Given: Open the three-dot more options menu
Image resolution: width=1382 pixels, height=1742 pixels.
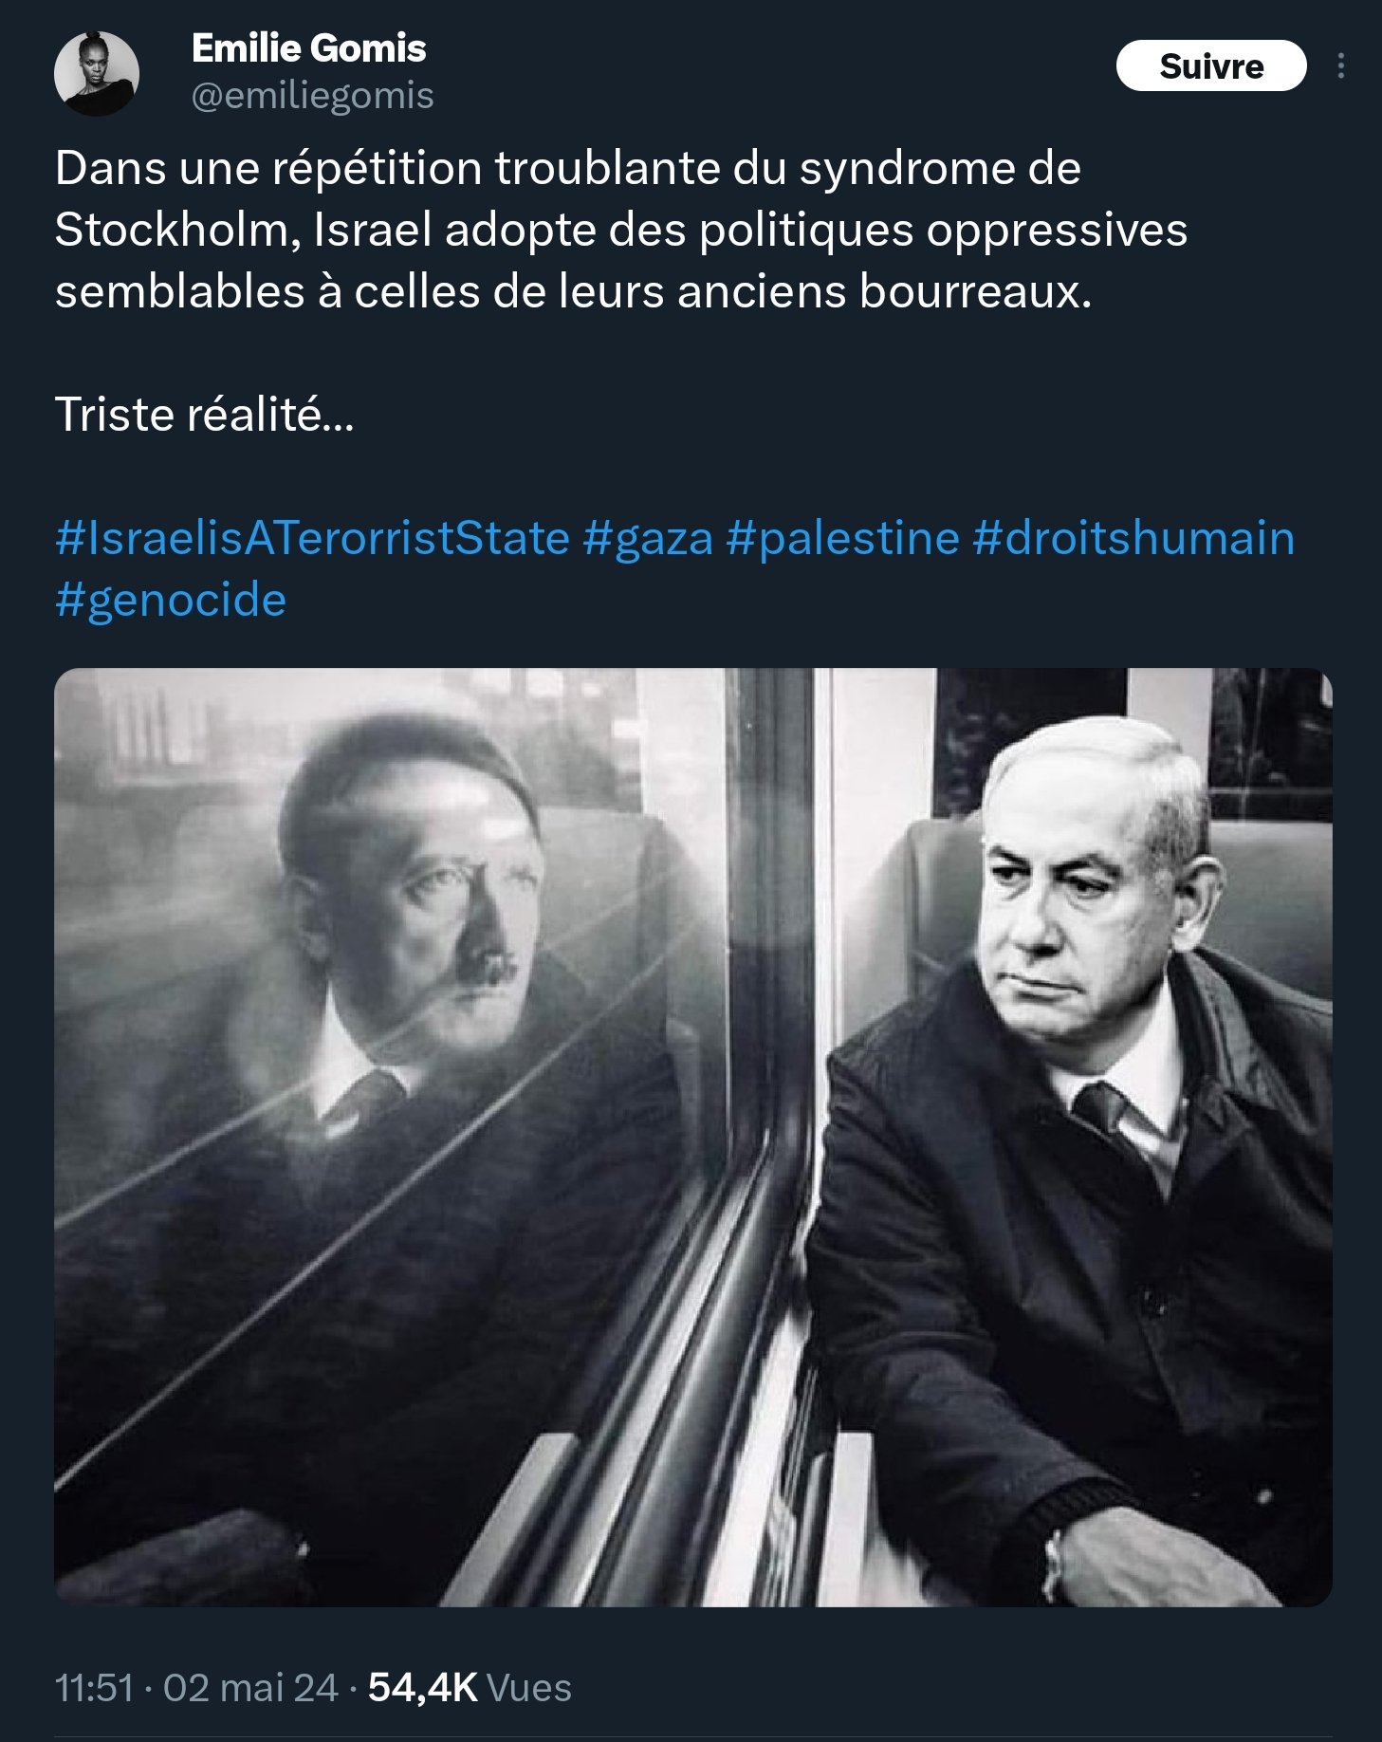Looking at the screenshot, I should click(x=1339, y=65).
